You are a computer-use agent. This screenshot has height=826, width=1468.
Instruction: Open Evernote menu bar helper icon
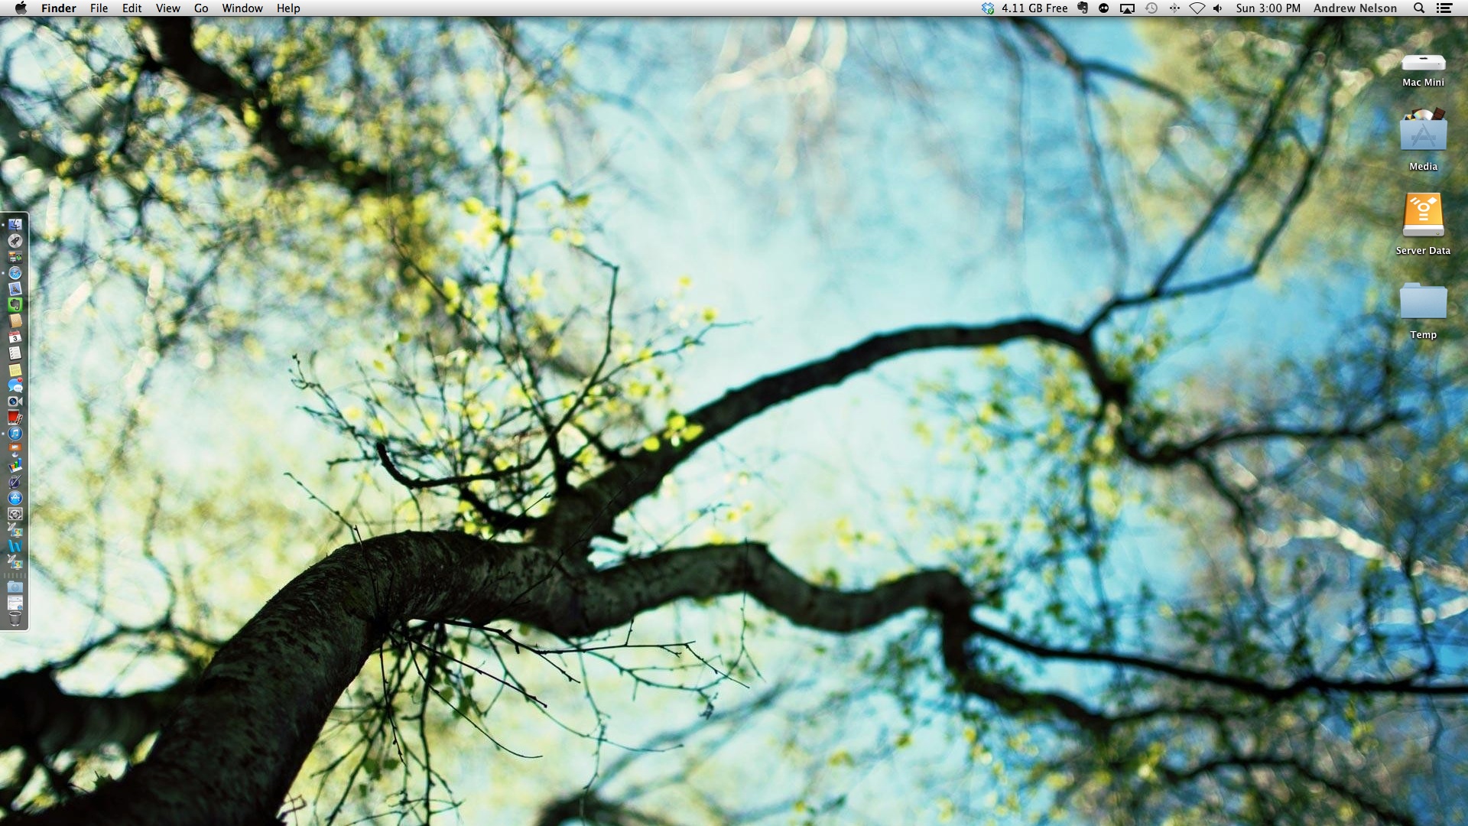coord(1083,8)
